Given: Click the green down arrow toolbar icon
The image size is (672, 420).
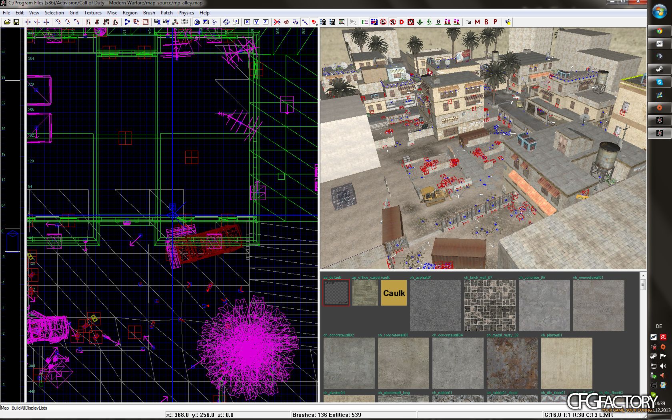Looking at the screenshot, I should pyautogui.click(x=420, y=22).
